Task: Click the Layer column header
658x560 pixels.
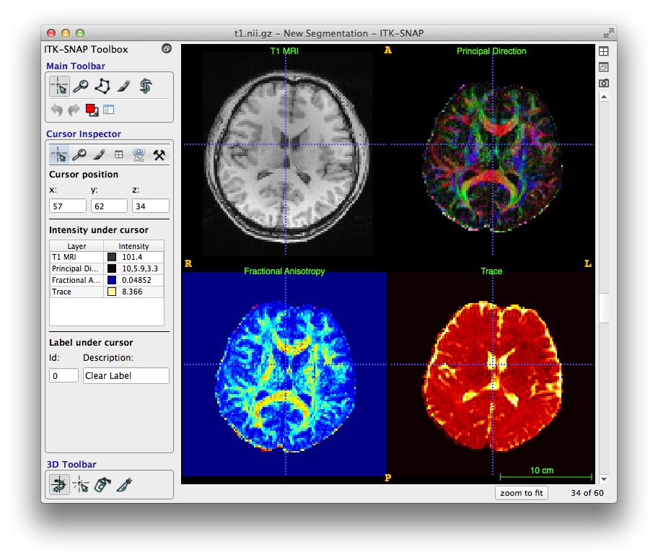Action: 76,246
